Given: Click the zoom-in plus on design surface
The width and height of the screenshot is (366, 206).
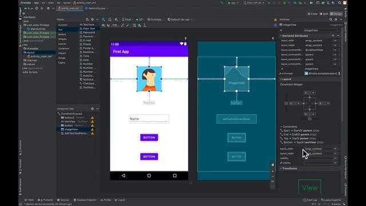Looking at the screenshot, I should click(272, 172).
